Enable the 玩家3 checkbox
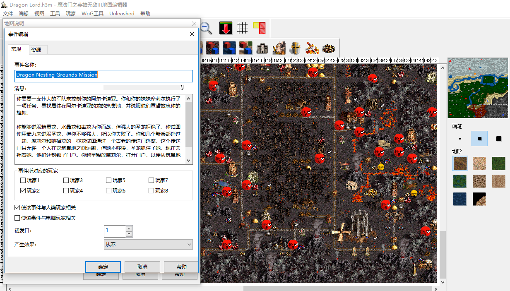Image resolution: width=510 pixels, height=291 pixels. [x=66, y=180]
